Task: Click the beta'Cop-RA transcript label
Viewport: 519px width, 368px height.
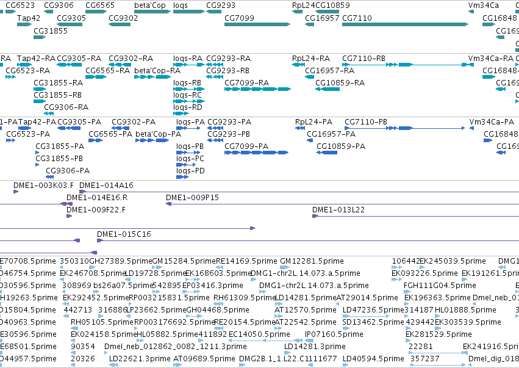Action: pyautogui.click(x=157, y=71)
